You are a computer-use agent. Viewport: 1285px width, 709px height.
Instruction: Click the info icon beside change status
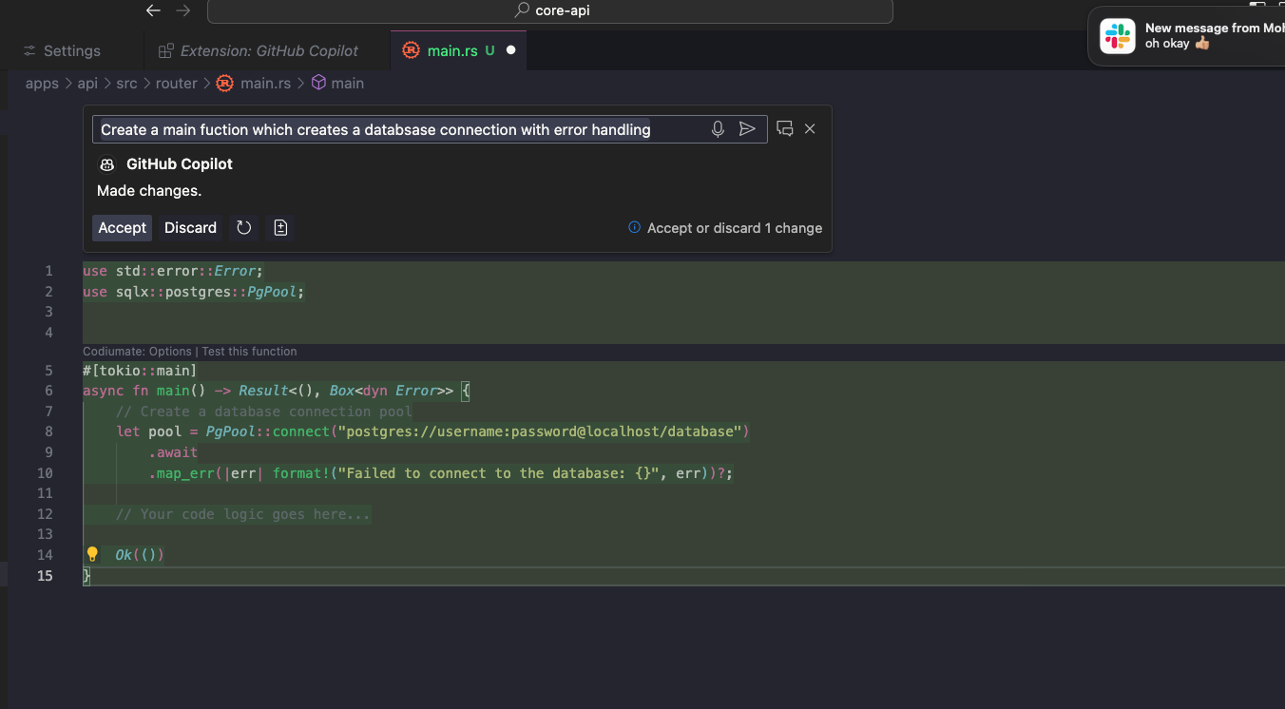635,228
